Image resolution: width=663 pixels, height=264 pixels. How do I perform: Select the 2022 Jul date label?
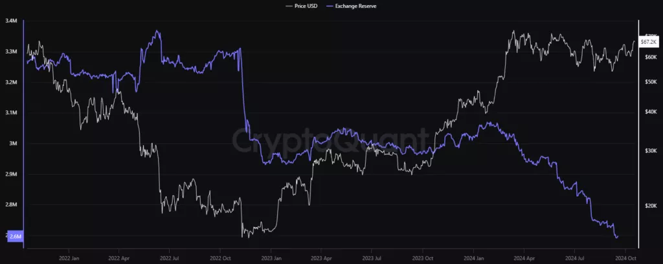point(169,256)
